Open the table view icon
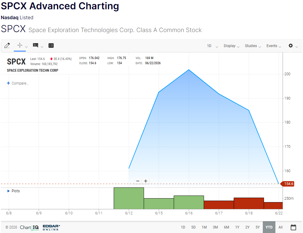 tap(51, 46)
